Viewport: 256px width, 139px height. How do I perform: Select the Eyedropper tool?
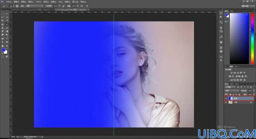point(7,21)
